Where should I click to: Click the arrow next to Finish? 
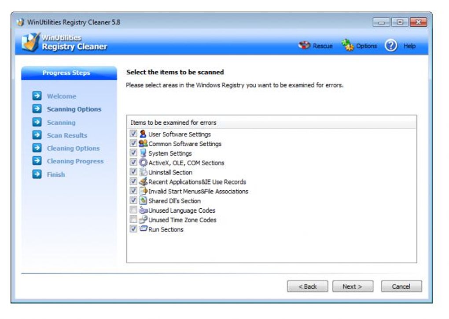click(x=36, y=174)
